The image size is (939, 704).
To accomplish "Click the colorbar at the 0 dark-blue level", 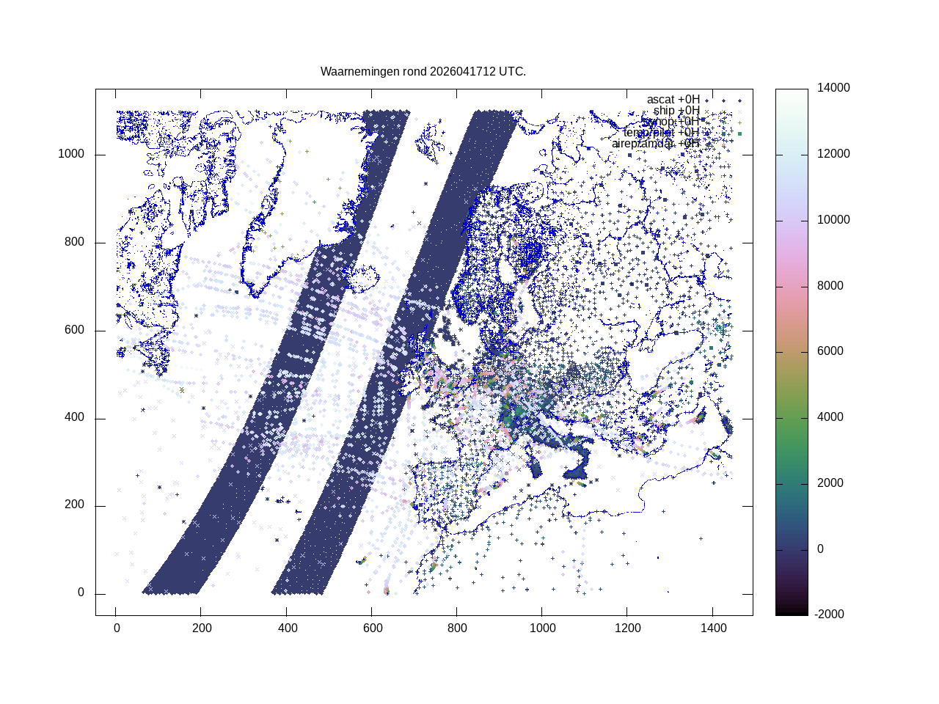I will 792,549.
